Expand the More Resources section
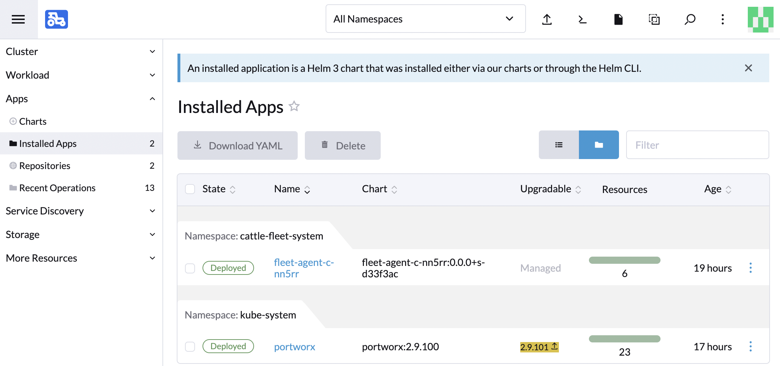 (x=81, y=258)
